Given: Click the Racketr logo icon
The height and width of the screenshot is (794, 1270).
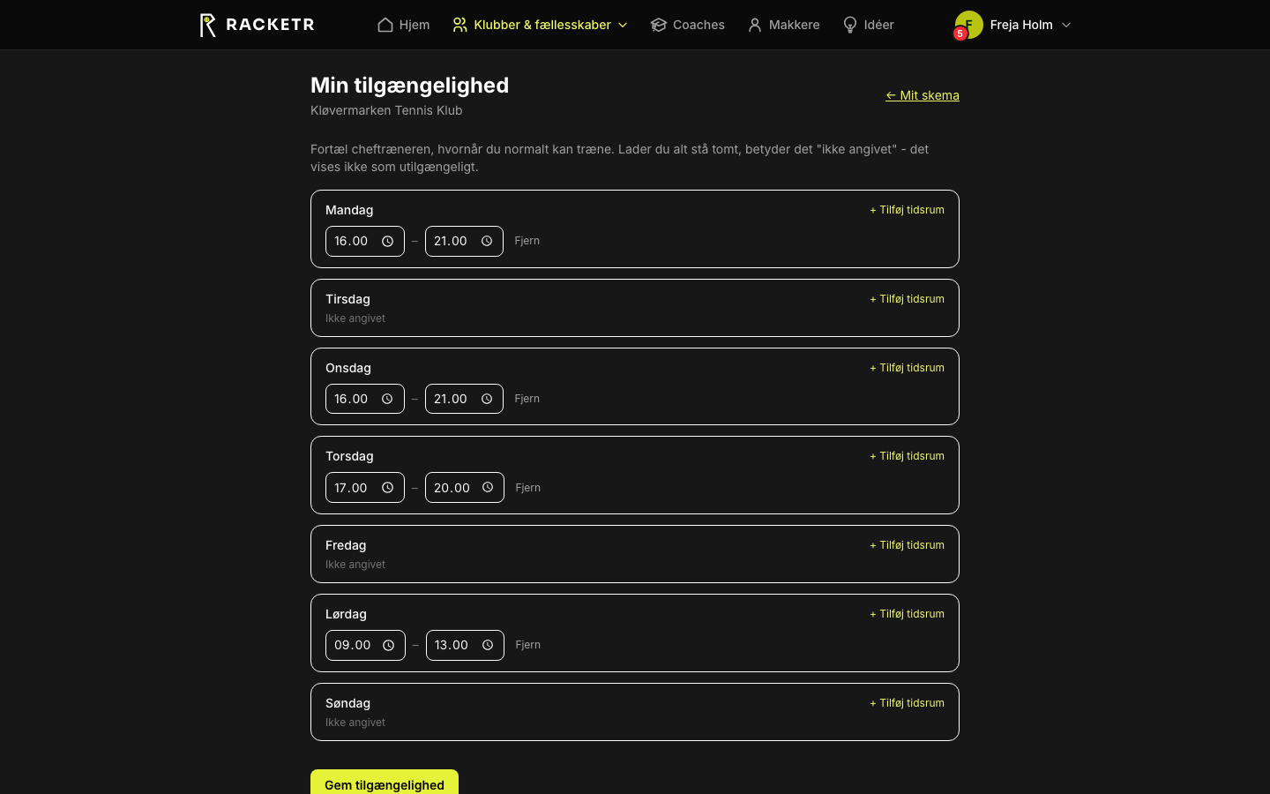Looking at the screenshot, I should point(207,25).
